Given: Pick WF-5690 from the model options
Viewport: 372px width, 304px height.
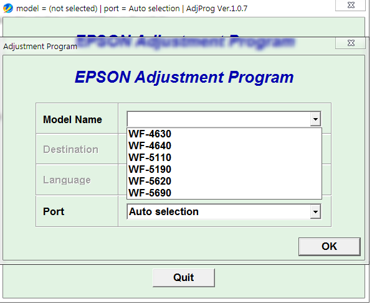Looking at the screenshot, I should point(224,193).
